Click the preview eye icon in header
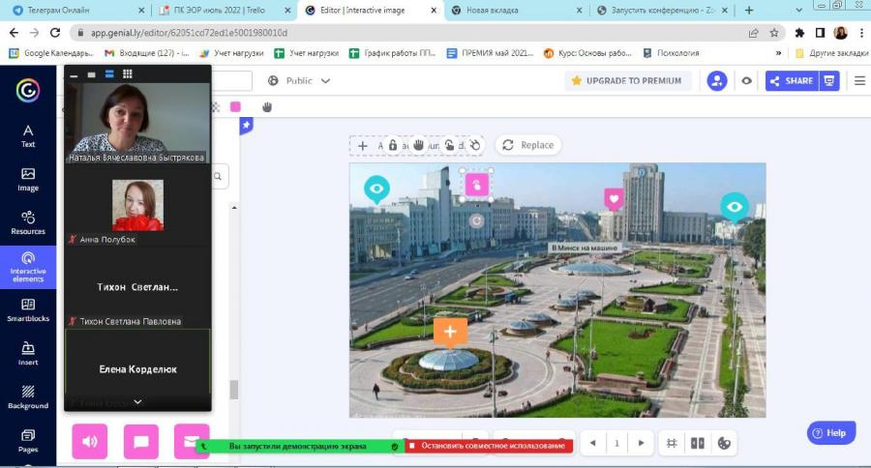This screenshot has height=468, width=871. click(x=746, y=81)
